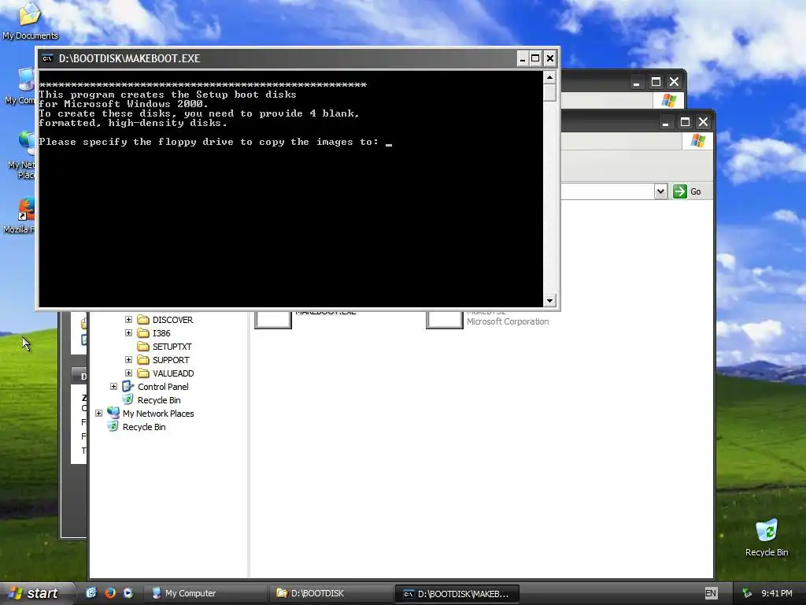Viewport: 806px width, 605px height.
Task: Select the I386 folder in tree
Action: (153, 333)
